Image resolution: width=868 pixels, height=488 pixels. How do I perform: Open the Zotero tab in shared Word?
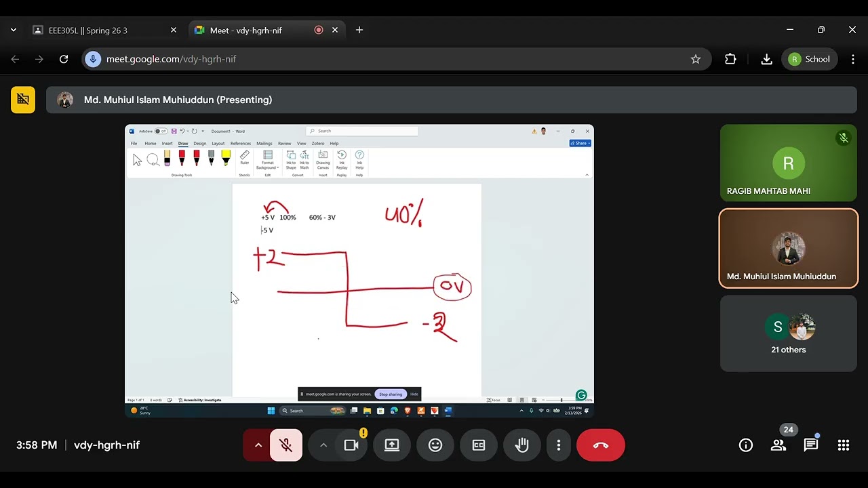(318, 143)
